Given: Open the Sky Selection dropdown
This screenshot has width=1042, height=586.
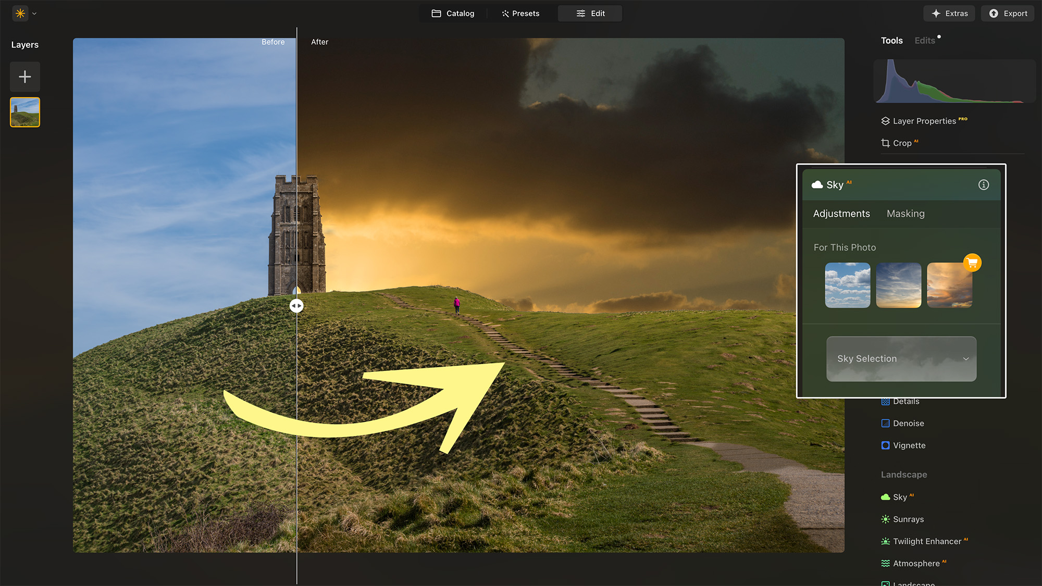Looking at the screenshot, I should point(901,359).
